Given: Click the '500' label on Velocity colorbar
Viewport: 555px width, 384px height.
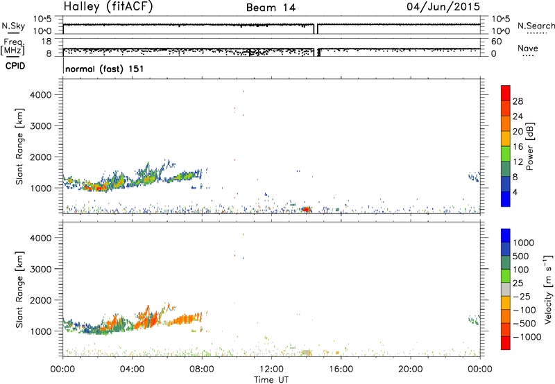Looking at the screenshot, I should coord(521,256).
